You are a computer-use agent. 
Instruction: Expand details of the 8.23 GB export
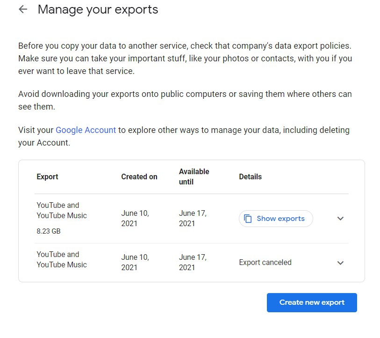coord(340,219)
